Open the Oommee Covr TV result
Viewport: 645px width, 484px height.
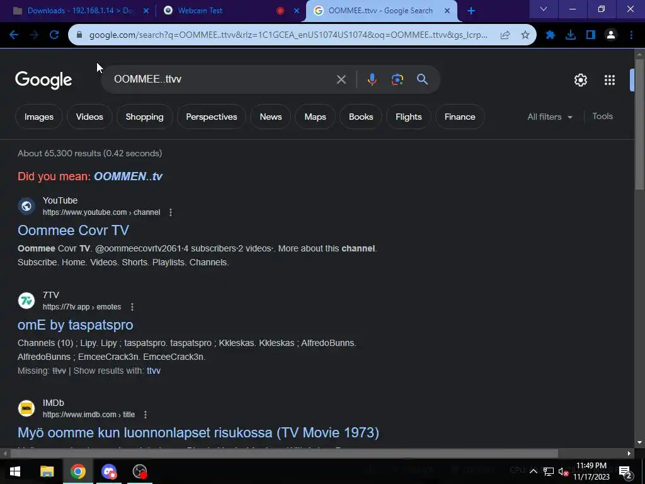pos(73,230)
